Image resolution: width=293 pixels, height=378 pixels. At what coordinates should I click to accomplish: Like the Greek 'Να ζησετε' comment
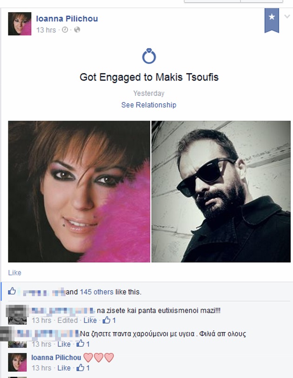click(64, 344)
